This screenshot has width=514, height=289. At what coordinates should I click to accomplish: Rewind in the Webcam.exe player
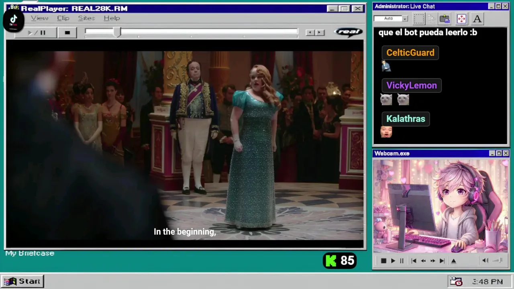coord(423,261)
